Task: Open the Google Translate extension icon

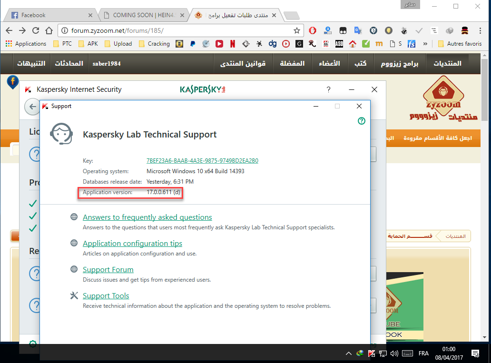Action: tap(358, 30)
